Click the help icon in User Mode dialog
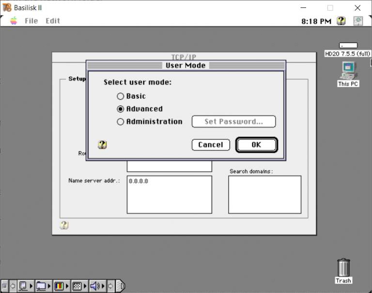This screenshot has width=372, height=293. click(x=102, y=145)
